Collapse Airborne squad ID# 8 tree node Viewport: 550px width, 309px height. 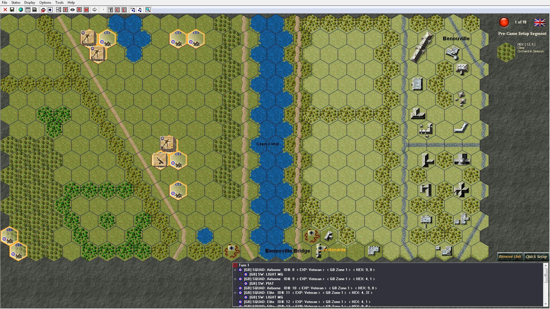click(x=235, y=270)
